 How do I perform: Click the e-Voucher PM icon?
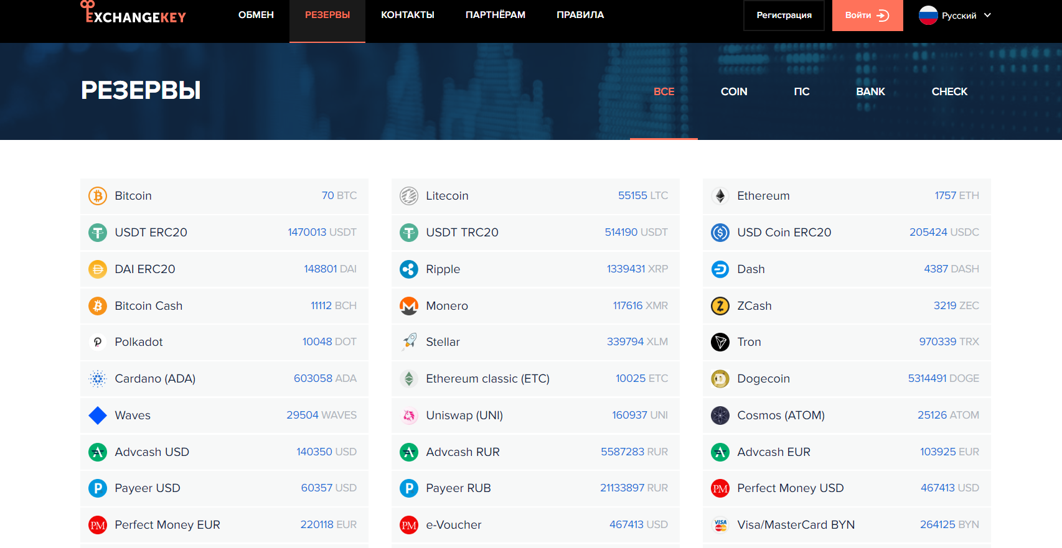[x=409, y=525]
